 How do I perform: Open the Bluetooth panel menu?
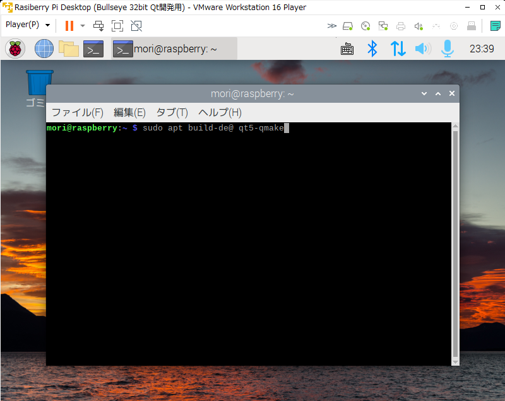[372, 49]
